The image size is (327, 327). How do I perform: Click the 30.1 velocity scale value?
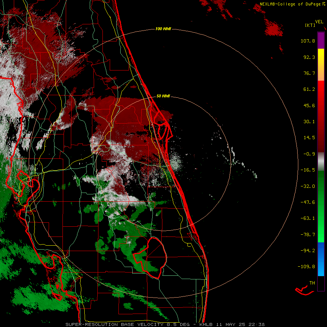tap(309, 122)
